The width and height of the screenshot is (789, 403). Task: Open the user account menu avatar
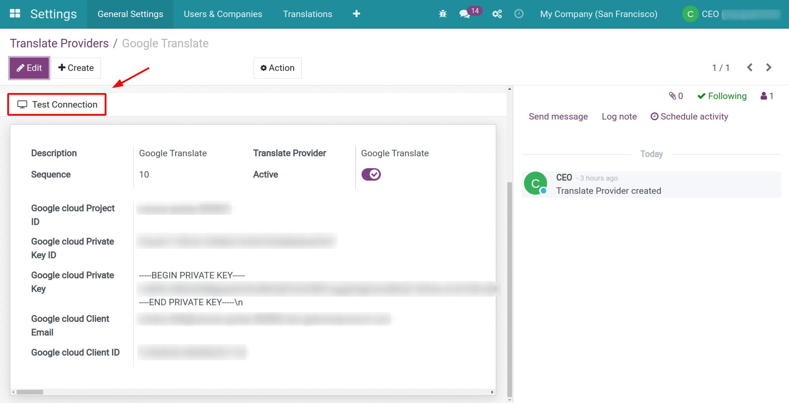[x=690, y=14]
